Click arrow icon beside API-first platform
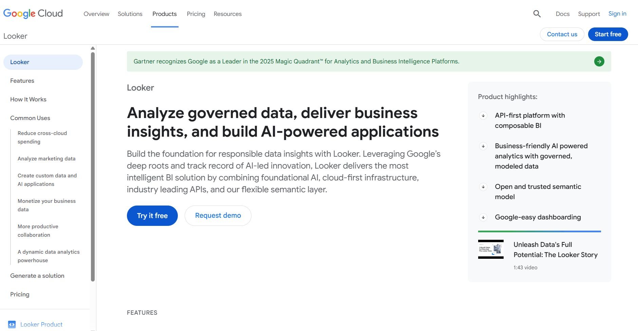The image size is (638, 331). point(483,116)
